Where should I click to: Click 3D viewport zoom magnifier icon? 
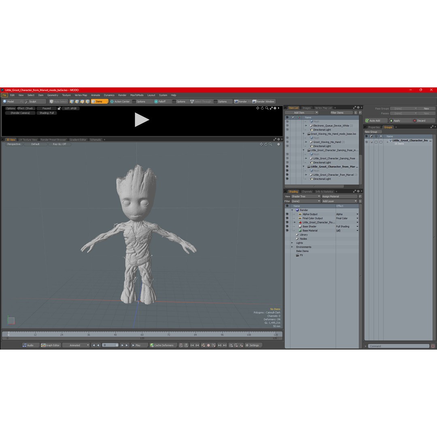[270, 144]
